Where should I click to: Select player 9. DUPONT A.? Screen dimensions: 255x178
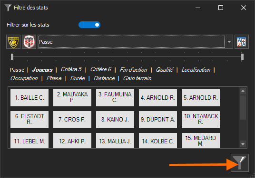pyautogui.click(x=158, y=120)
